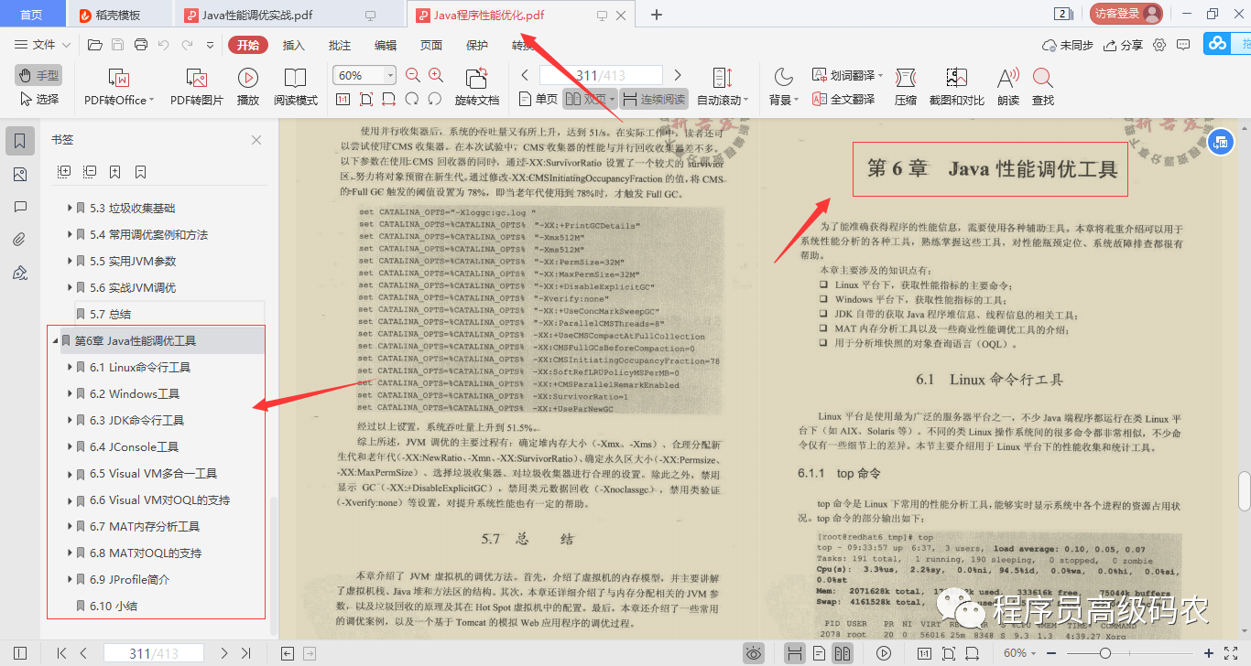Collapse the 第6章 Java性能调优工具 bookmark
The width and height of the screenshot is (1251, 666).
[54, 340]
